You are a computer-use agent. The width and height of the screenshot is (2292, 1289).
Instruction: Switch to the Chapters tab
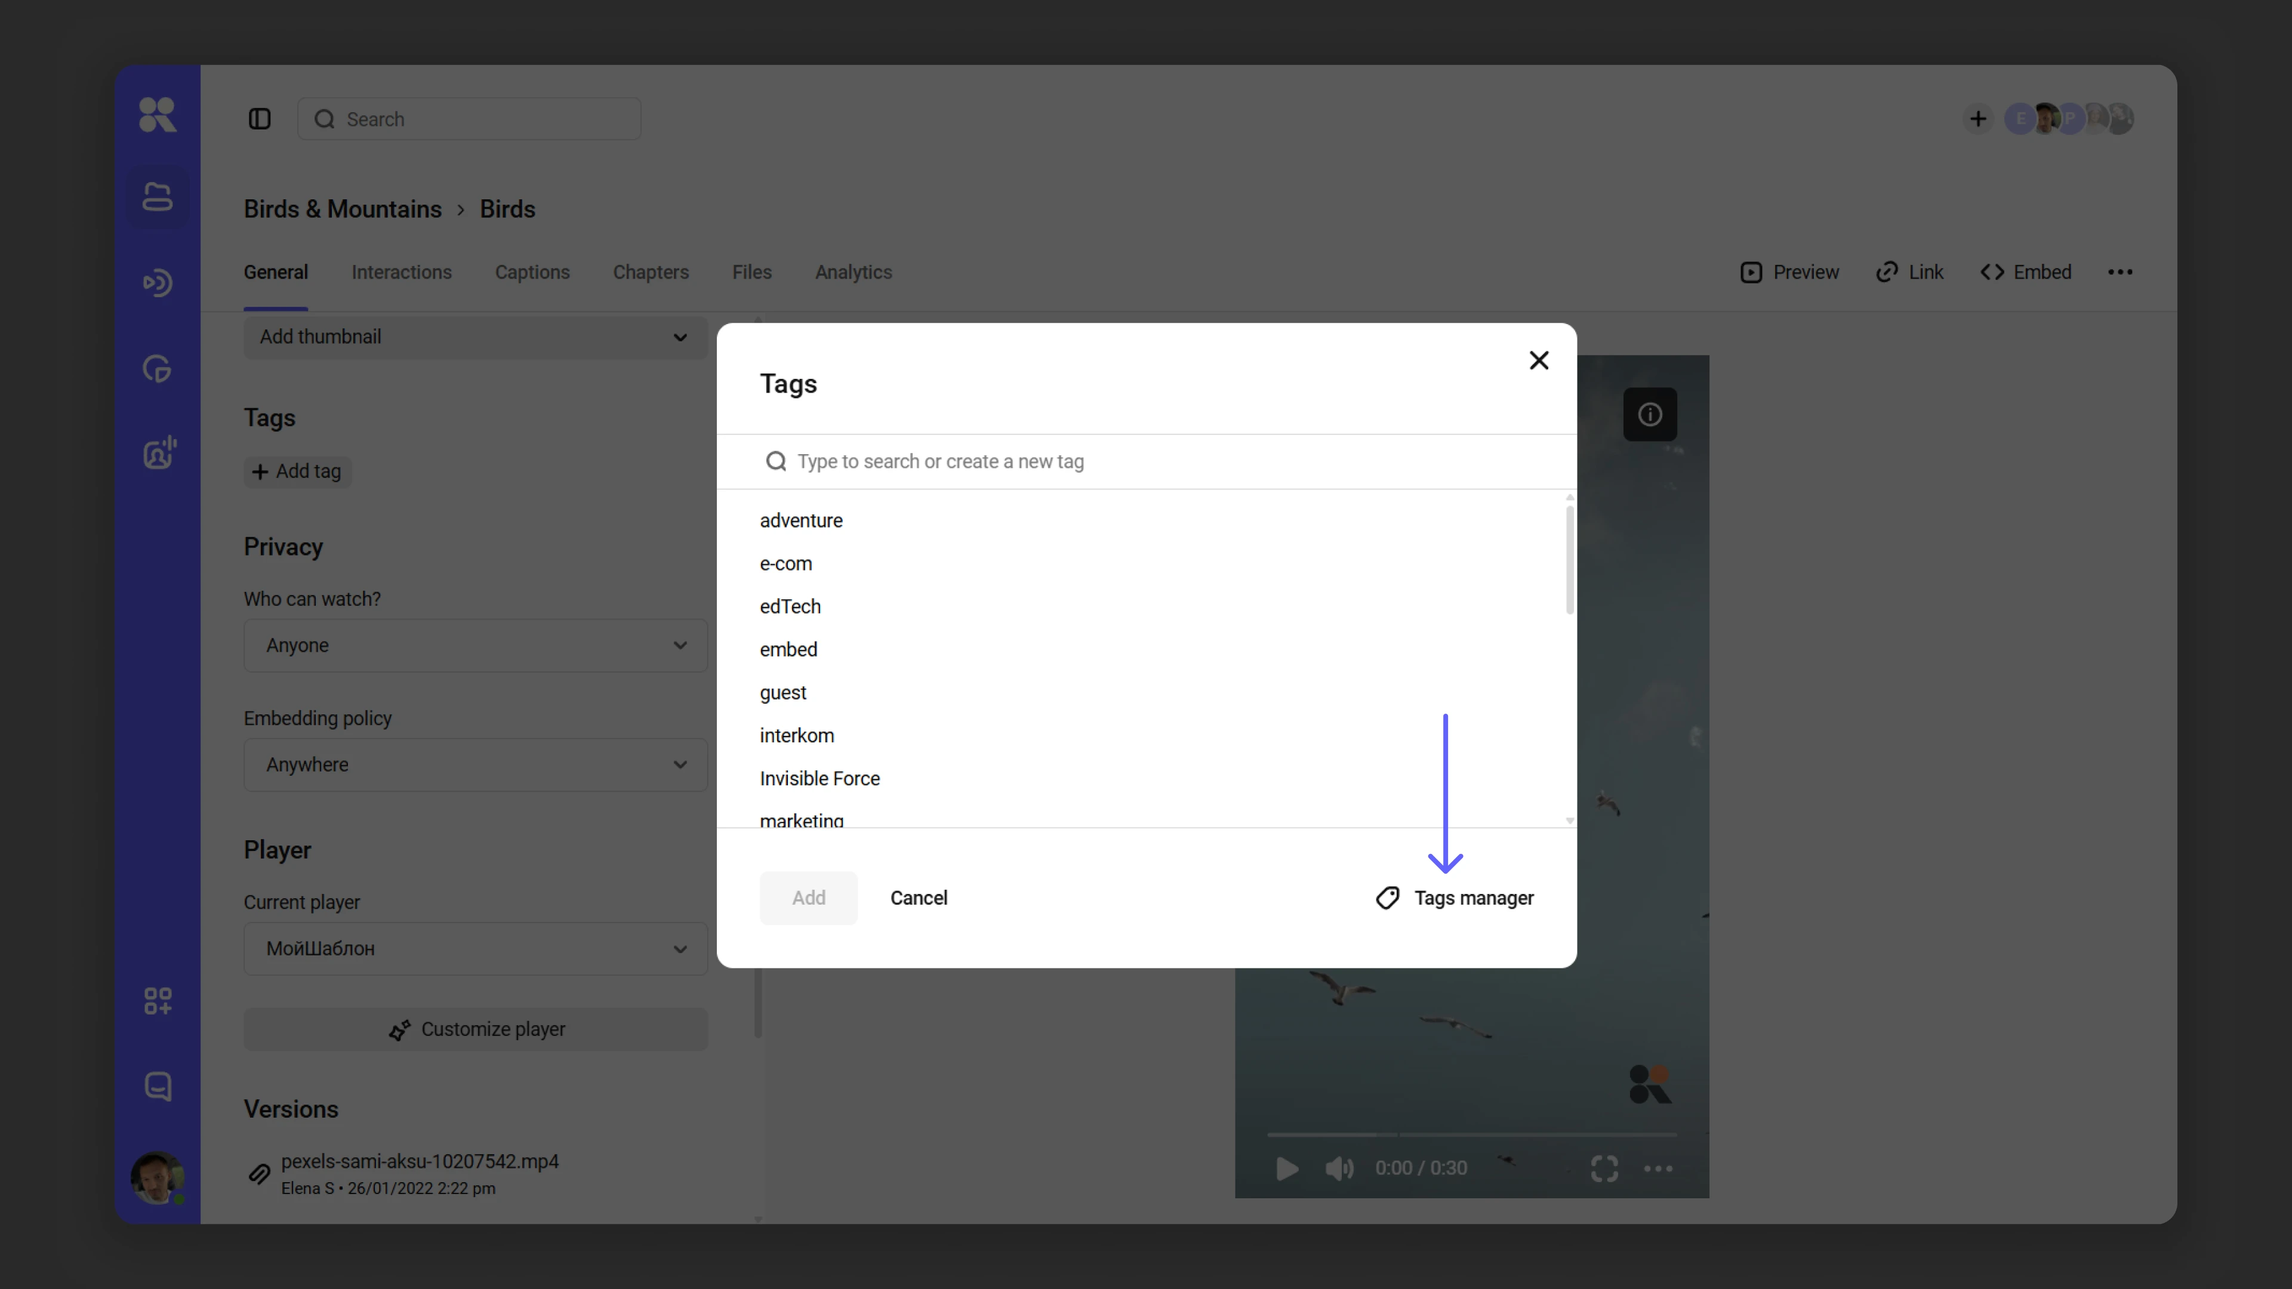pos(651,272)
